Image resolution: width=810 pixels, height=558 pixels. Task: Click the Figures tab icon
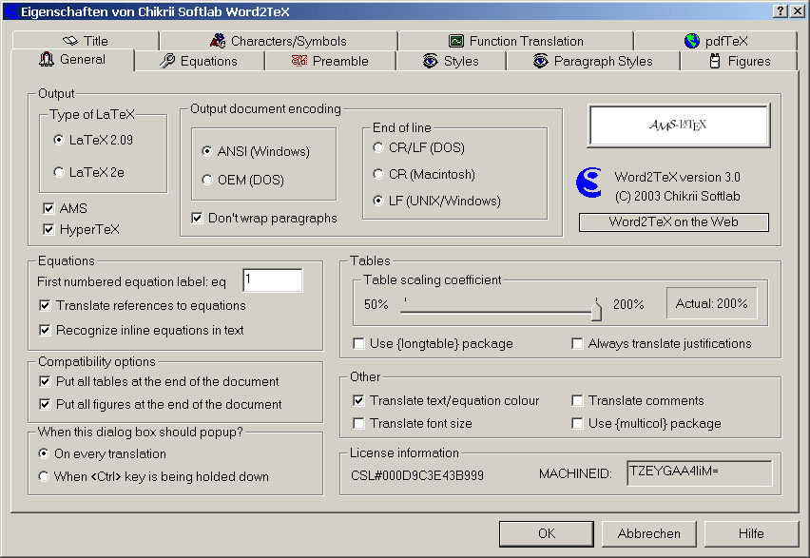pos(715,61)
